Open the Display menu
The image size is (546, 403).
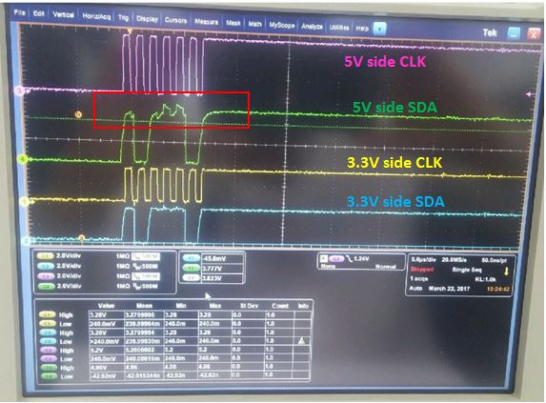point(147,19)
